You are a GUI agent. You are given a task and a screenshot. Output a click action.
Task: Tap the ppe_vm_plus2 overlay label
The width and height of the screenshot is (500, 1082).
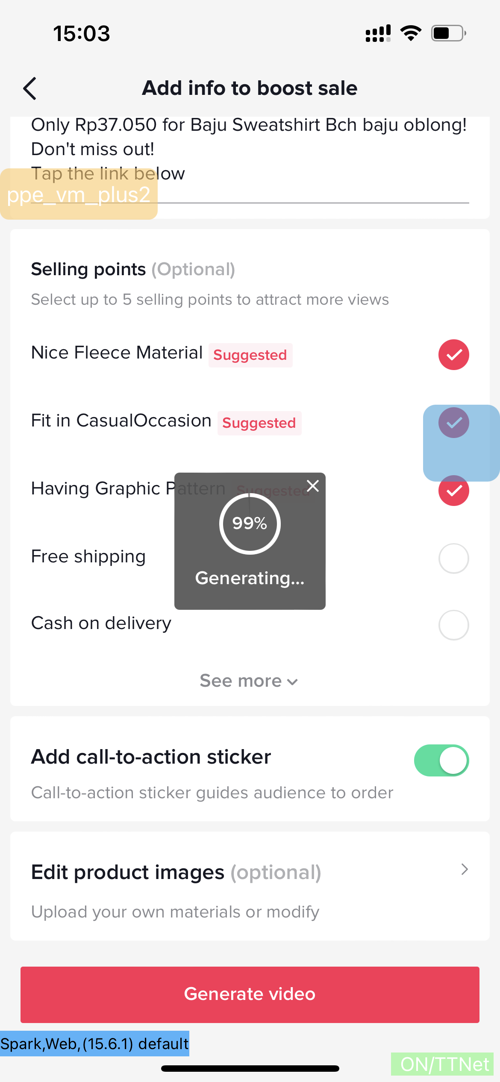click(79, 194)
